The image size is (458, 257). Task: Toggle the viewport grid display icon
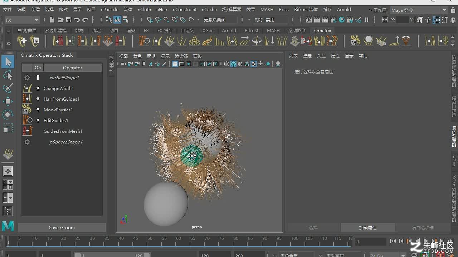(x=175, y=64)
